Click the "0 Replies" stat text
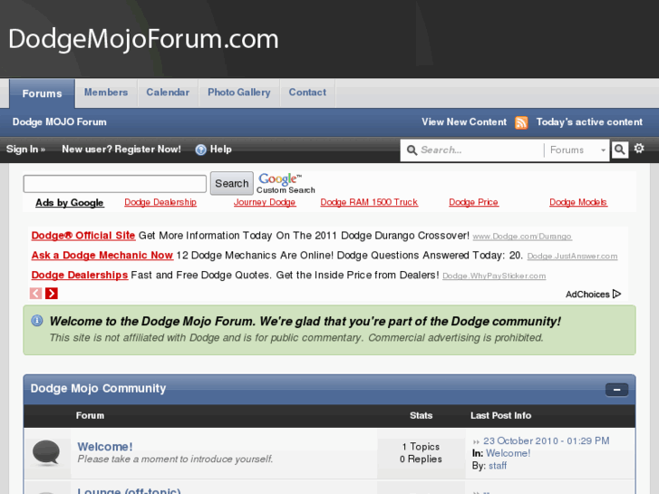 (x=421, y=460)
